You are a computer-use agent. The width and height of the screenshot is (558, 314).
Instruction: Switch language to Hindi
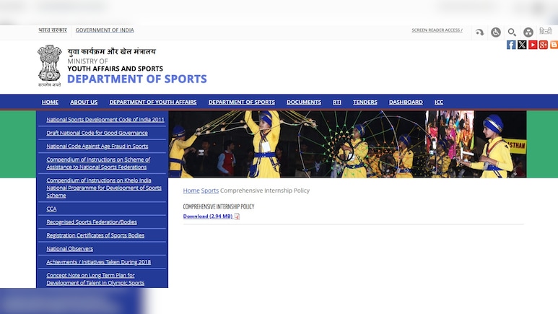click(x=545, y=32)
